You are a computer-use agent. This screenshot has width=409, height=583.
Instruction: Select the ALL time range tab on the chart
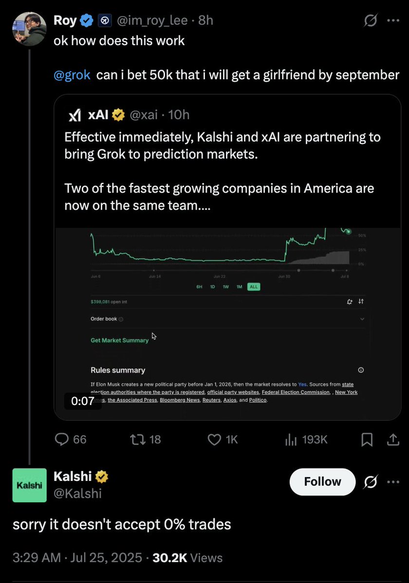tap(254, 287)
